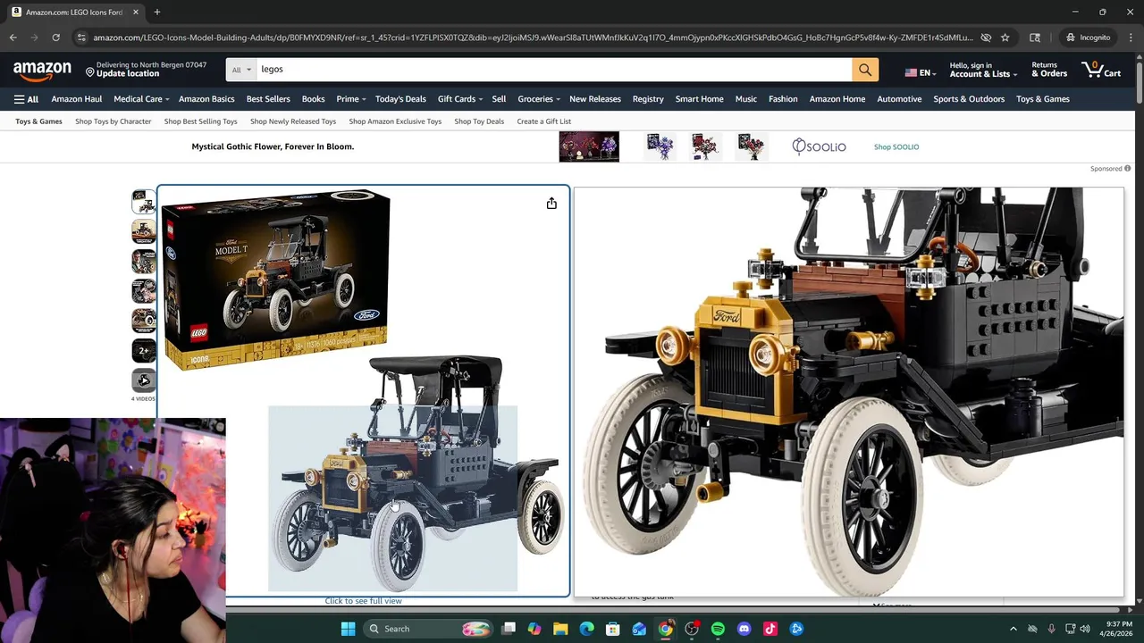Click the browser URL address bar
Screen dimensions: 1144x643
532,38
